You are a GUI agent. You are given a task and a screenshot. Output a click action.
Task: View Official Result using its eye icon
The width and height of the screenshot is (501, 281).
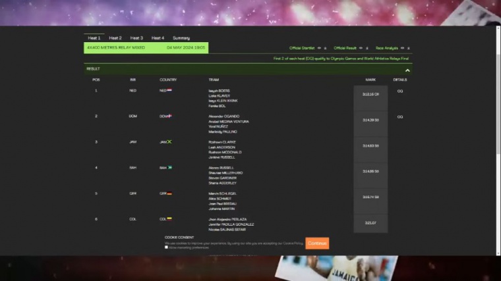(363, 48)
